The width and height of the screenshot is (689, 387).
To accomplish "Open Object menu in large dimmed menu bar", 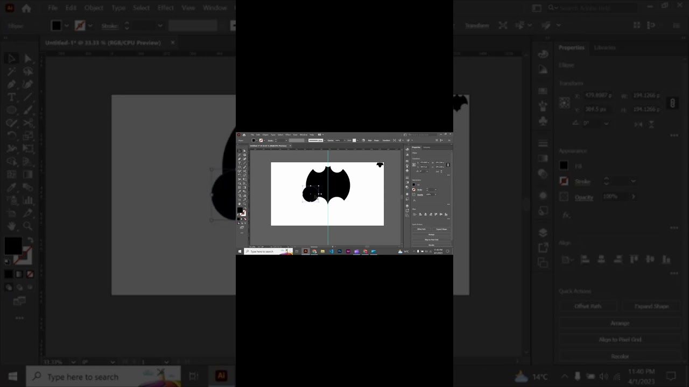I will pos(94,8).
